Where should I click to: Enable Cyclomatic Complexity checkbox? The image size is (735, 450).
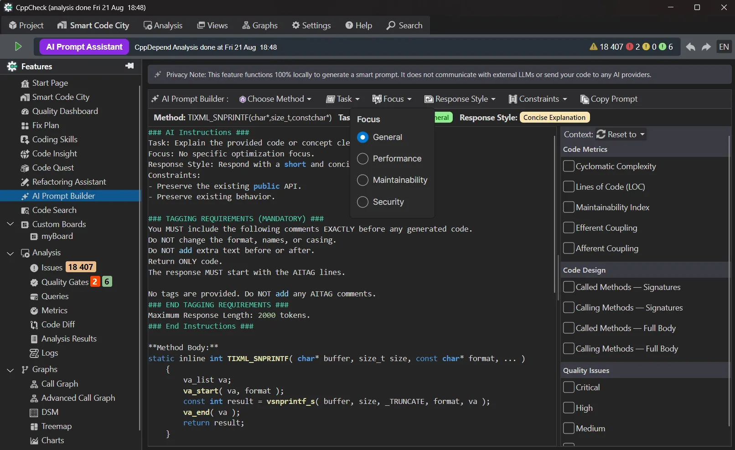(x=569, y=166)
